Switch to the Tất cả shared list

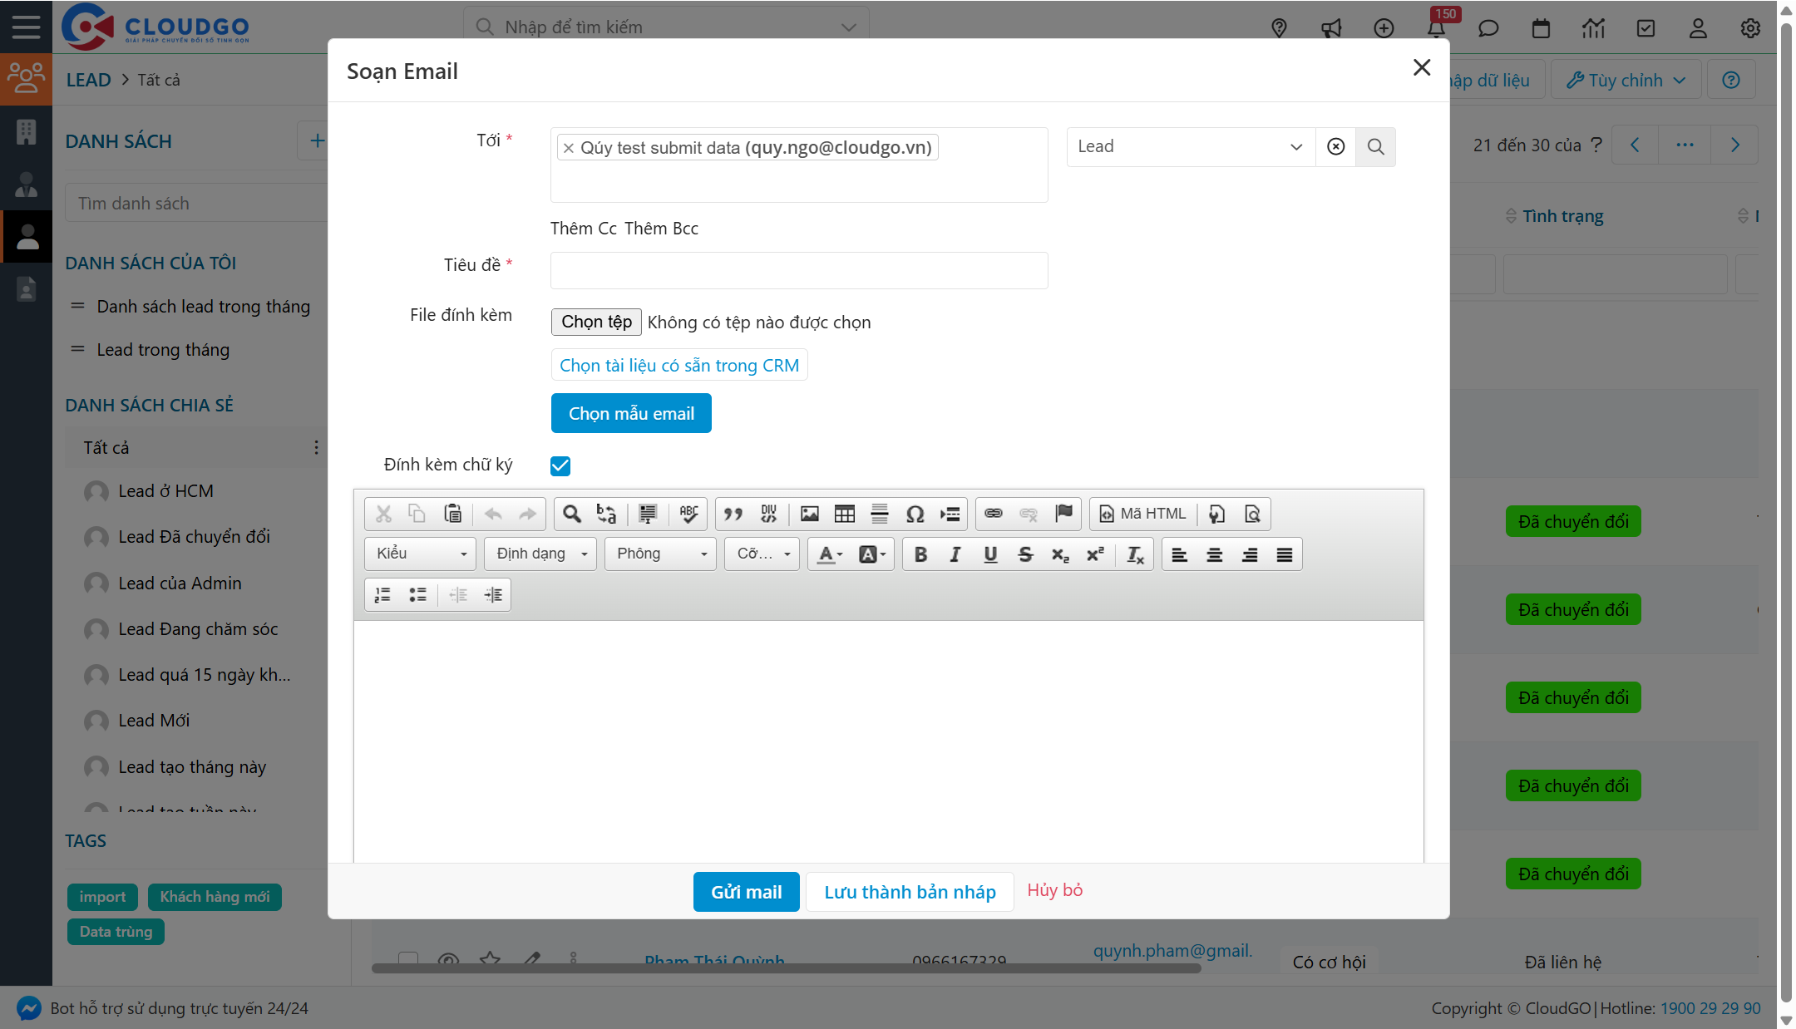(106, 447)
